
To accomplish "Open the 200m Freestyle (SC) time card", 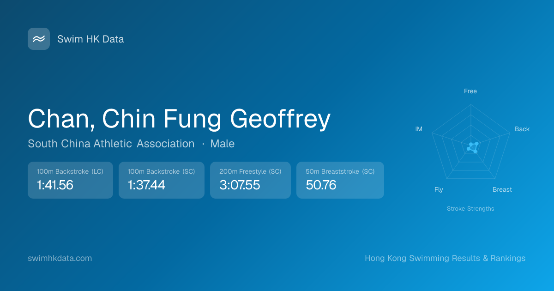I will (250, 180).
